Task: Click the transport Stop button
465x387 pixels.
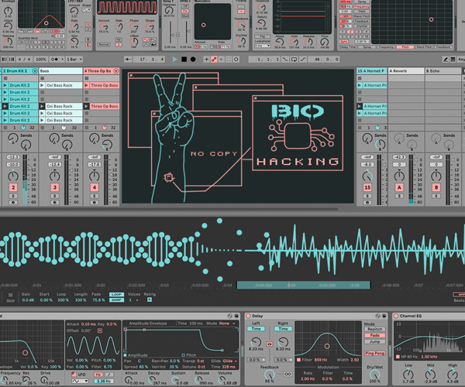Action: pos(184,60)
